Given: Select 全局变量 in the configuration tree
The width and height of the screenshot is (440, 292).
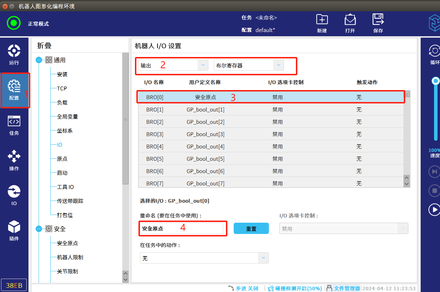Looking at the screenshot, I should click(67, 116).
